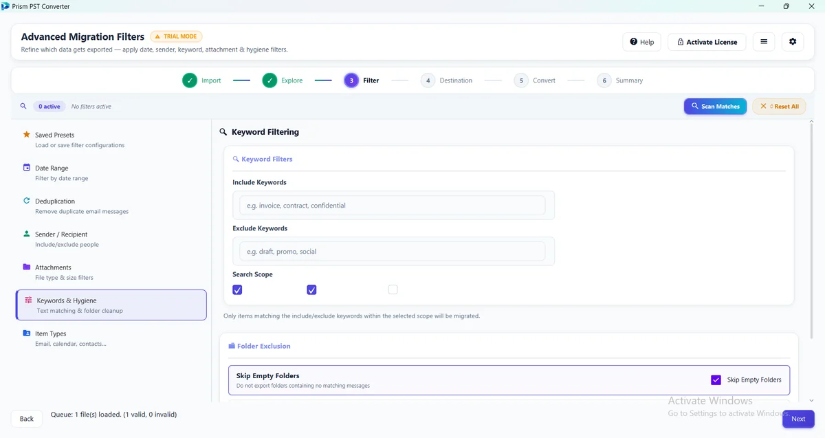Open Saved Presets via its star icon
Image resolution: width=825 pixels, height=438 pixels.
(x=26, y=135)
